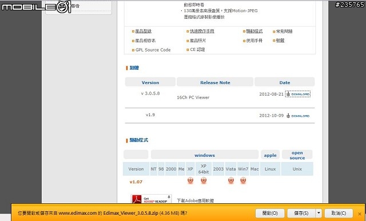Screen dimensions: 366x221
Task: Open the 使用手冊 link
Action: pos(254,41)
